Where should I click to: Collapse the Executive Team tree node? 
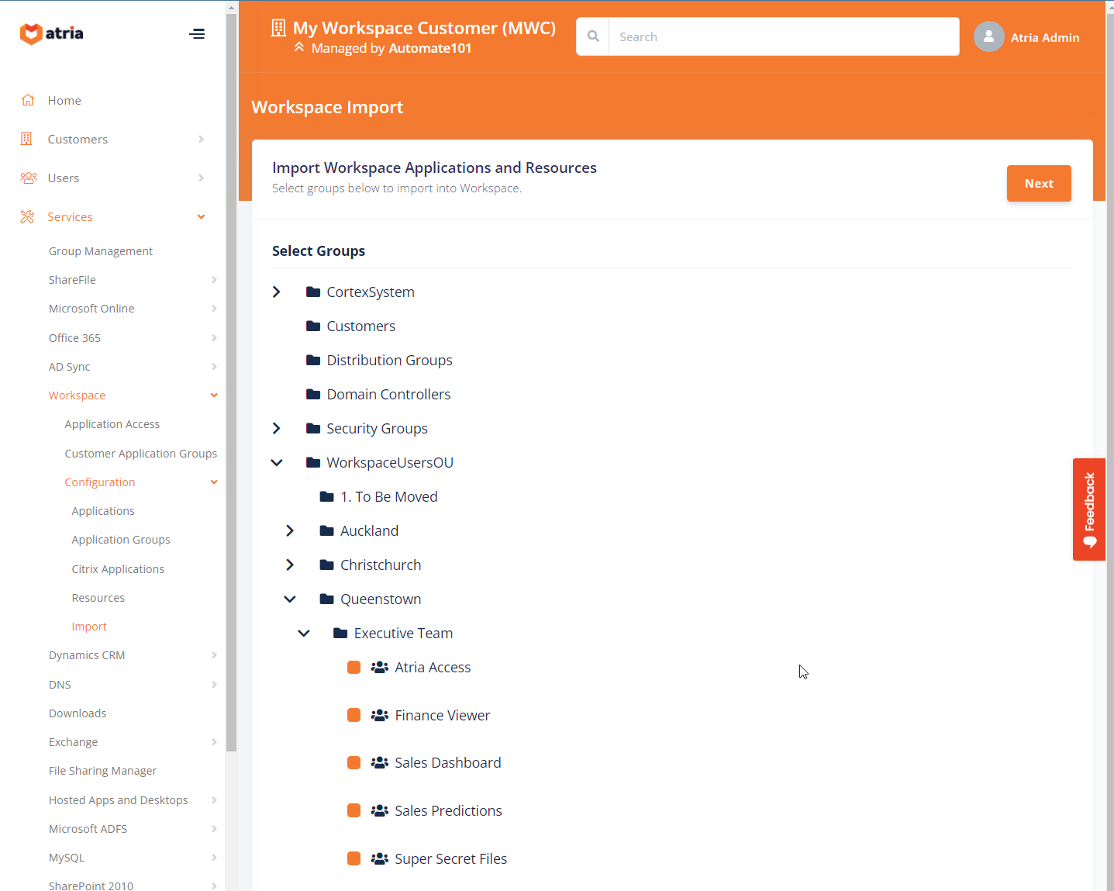[304, 633]
